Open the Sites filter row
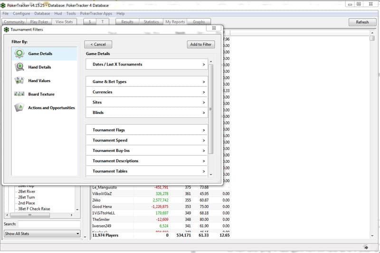The width and height of the screenshot is (380, 253). click(x=147, y=103)
